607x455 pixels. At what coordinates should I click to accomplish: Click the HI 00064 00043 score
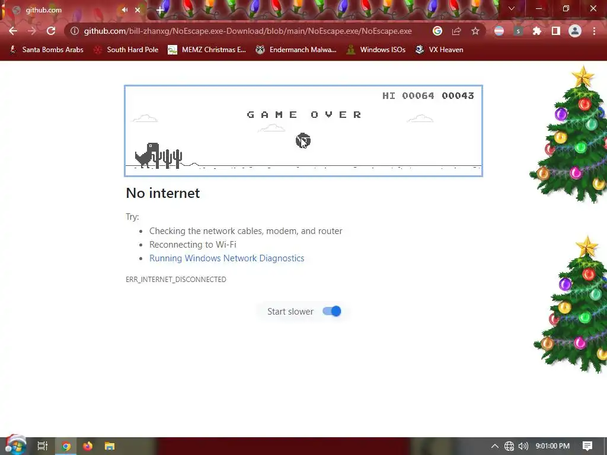[428, 95]
